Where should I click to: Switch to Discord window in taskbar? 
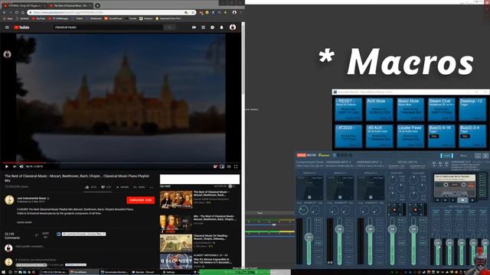pos(145,272)
